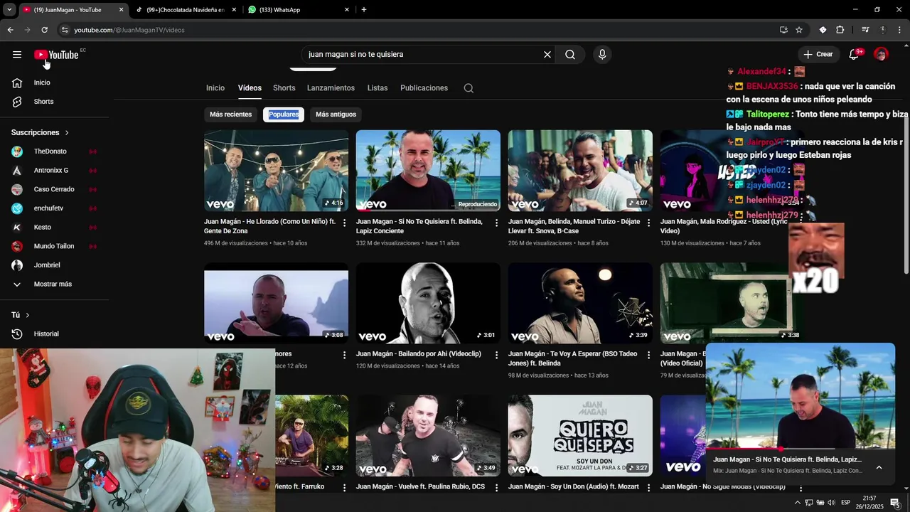
Task: Open Quiero Que Sepas thumbnail video
Action: tap(580, 435)
